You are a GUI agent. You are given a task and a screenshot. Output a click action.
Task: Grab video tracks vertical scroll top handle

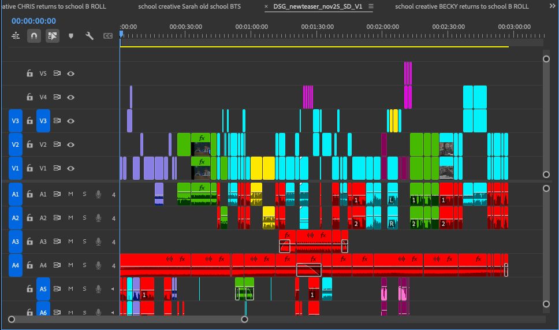coord(546,59)
